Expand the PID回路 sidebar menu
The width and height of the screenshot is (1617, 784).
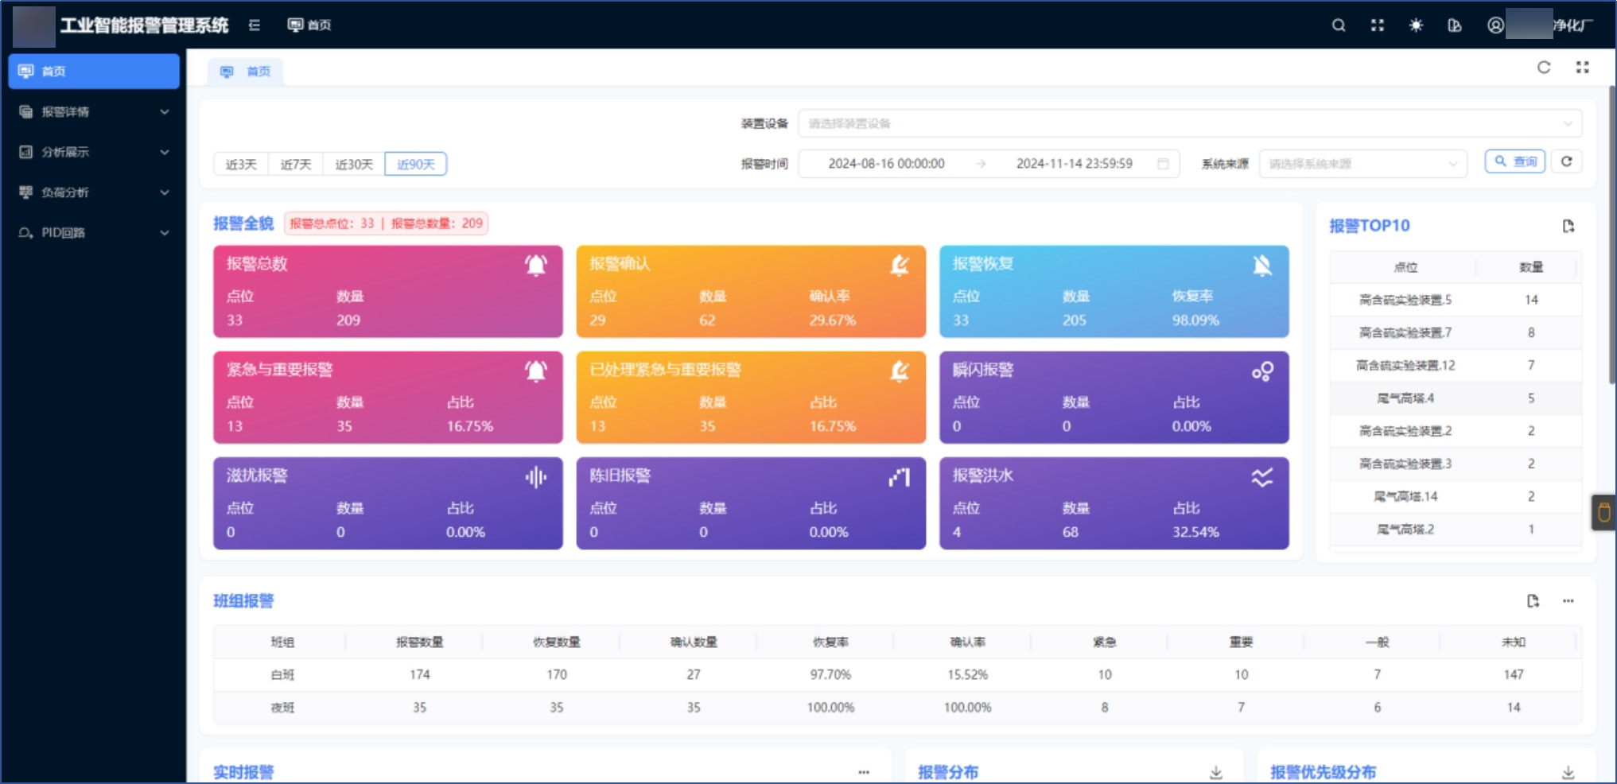pyautogui.click(x=94, y=233)
